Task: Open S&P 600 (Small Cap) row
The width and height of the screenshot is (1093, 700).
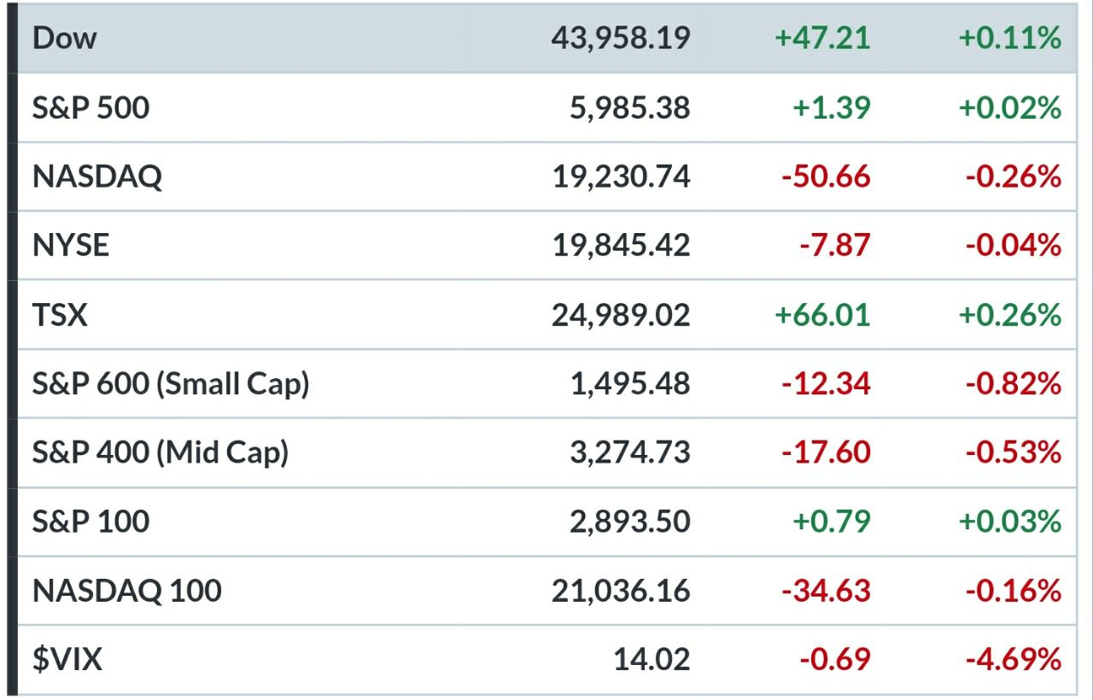Action: point(546,384)
